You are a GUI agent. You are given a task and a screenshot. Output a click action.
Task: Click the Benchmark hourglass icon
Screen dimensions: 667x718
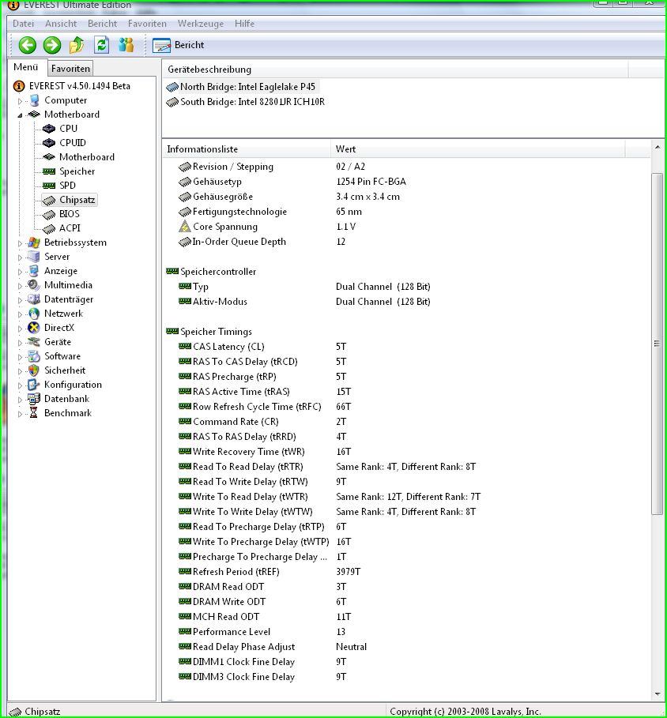(x=33, y=413)
